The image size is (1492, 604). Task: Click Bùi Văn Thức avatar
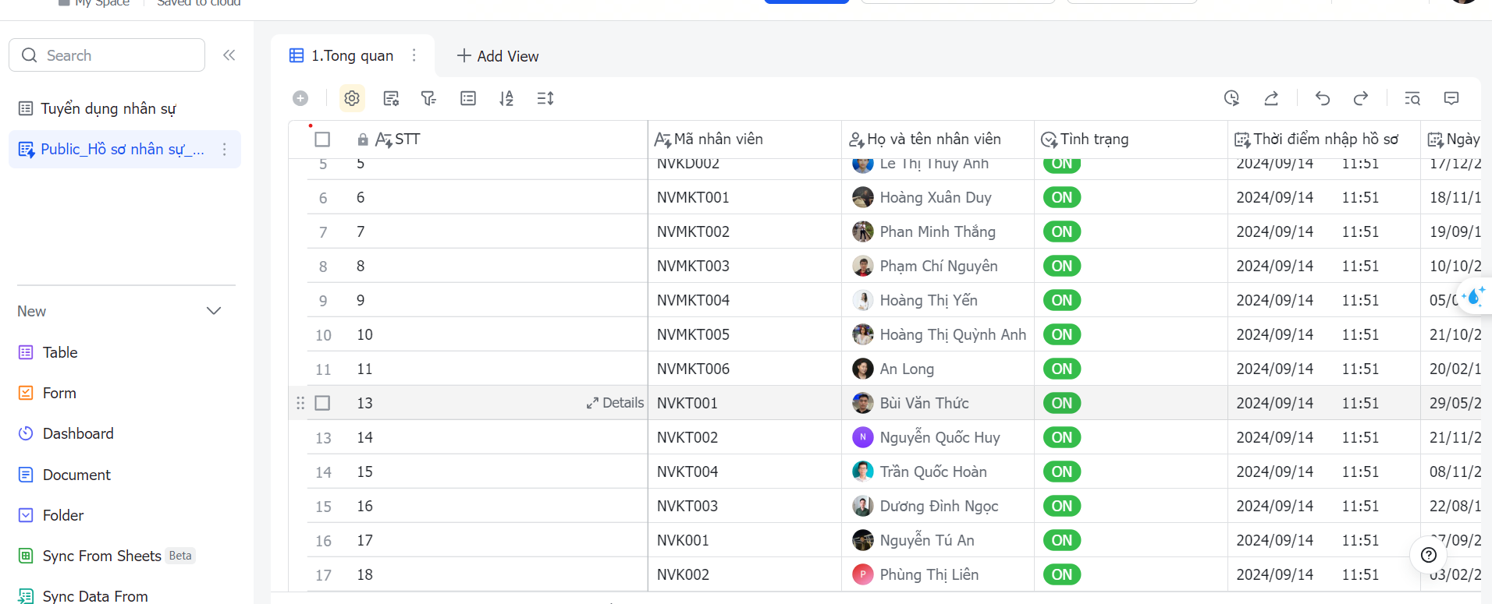tap(862, 403)
